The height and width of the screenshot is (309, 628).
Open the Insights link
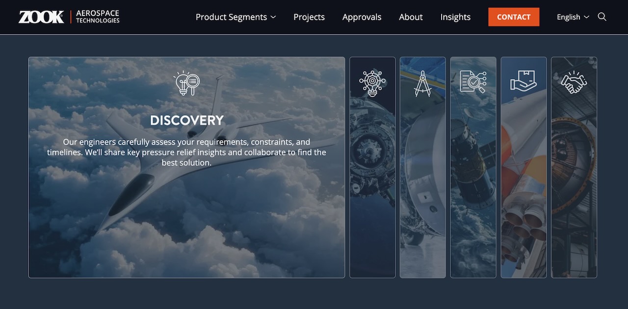(455, 17)
